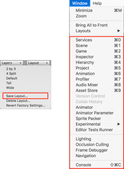The height and width of the screenshot is (169, 124).
Task: Open the Layout dropdown
Action: [38, 63]
